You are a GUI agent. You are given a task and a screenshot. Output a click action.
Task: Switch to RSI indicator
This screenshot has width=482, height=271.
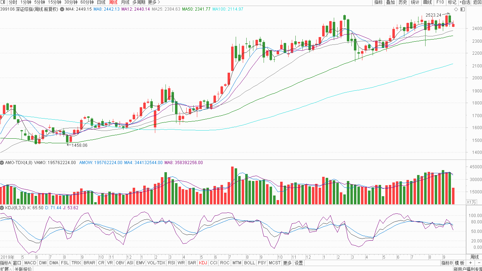click(171, 263)
